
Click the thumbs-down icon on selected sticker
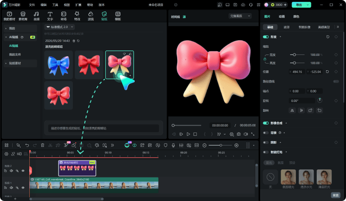(x=124, y=54)
